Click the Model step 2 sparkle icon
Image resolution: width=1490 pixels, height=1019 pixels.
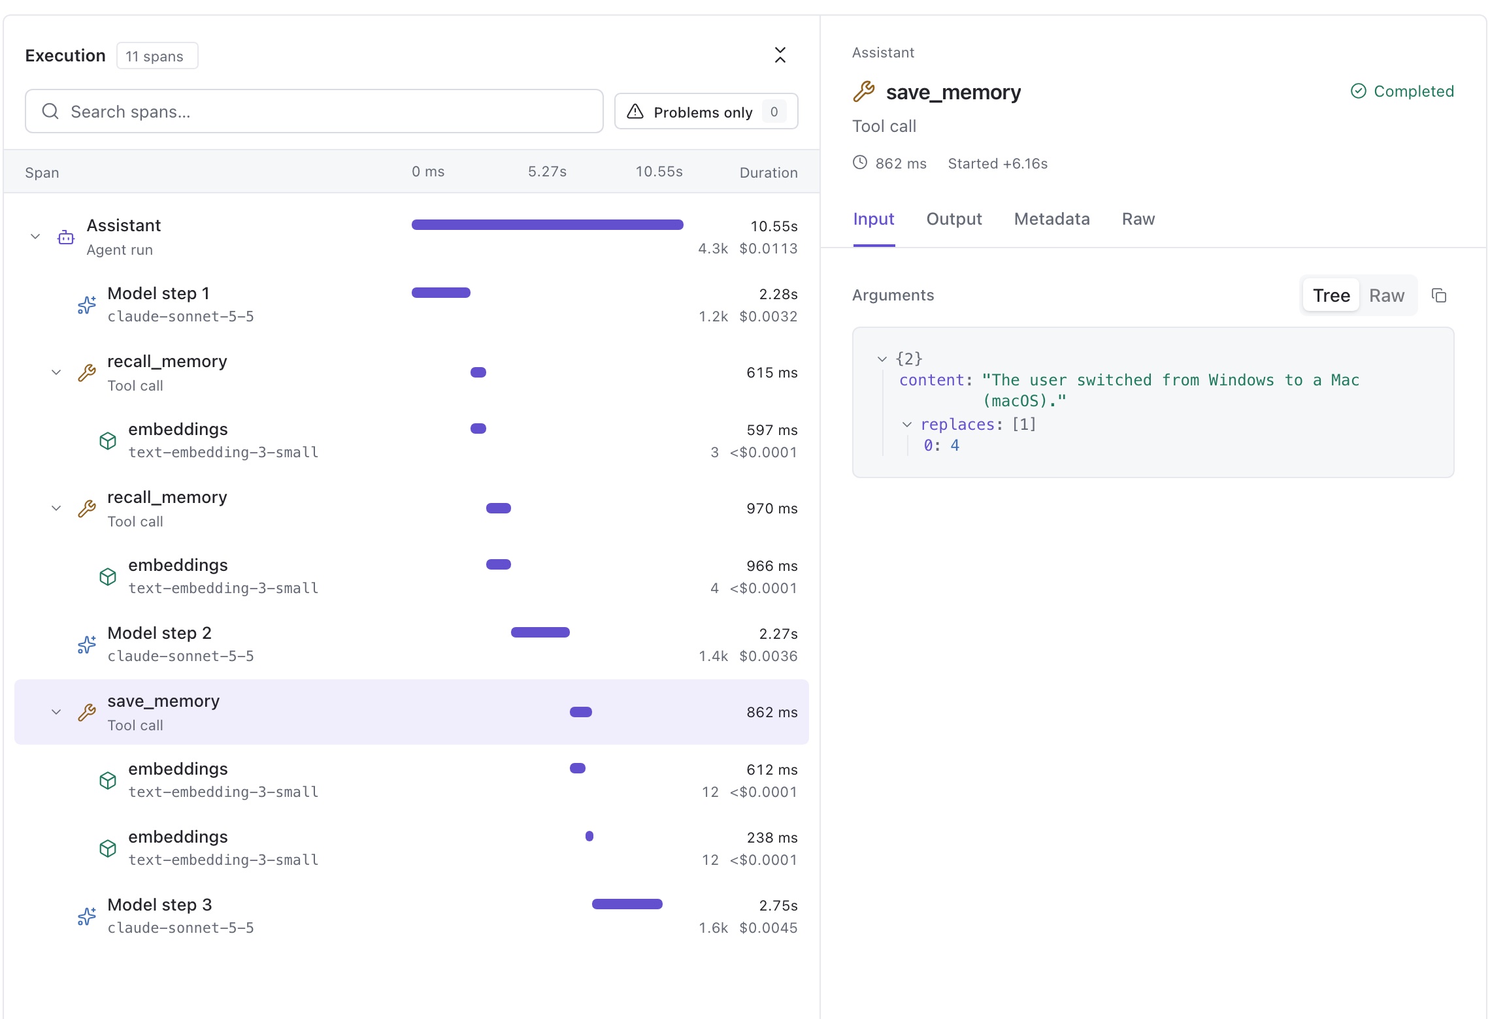(86, 645)
